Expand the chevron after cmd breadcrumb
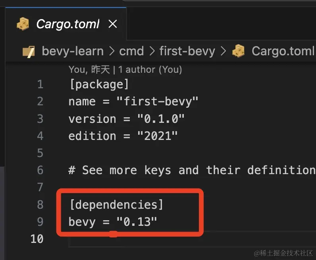Image resolution: width=316 pixels, height=260 pixels. (x=152, y=51)
